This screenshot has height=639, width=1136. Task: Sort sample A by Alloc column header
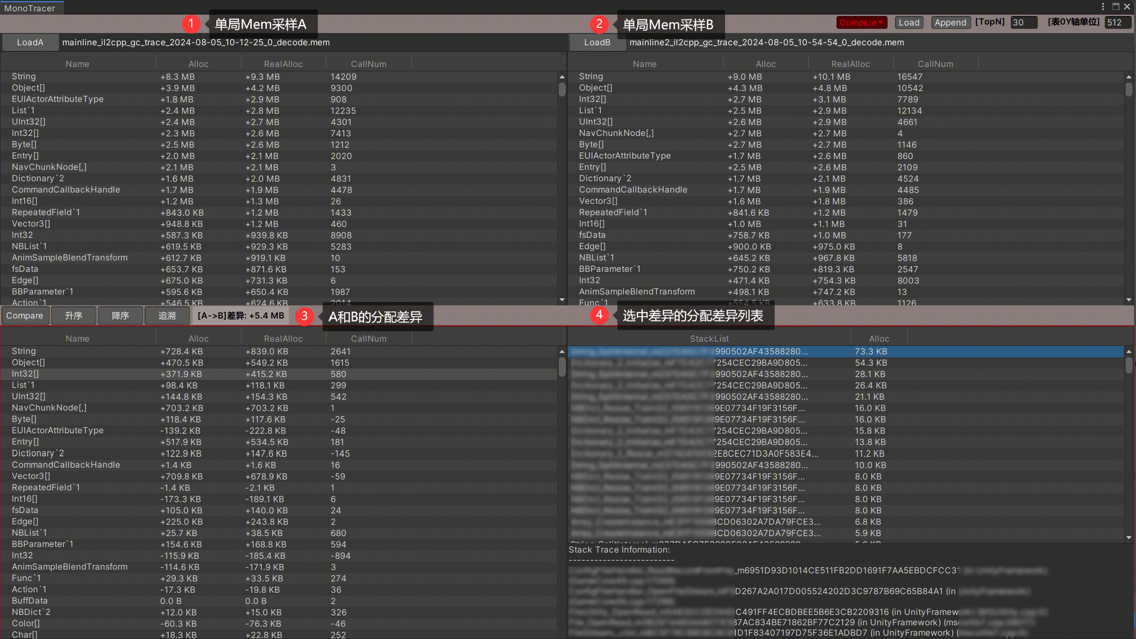[198, 64]
